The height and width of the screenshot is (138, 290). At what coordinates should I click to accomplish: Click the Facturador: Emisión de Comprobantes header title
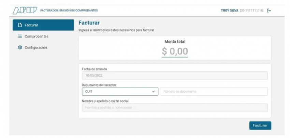tap(69, 11)
